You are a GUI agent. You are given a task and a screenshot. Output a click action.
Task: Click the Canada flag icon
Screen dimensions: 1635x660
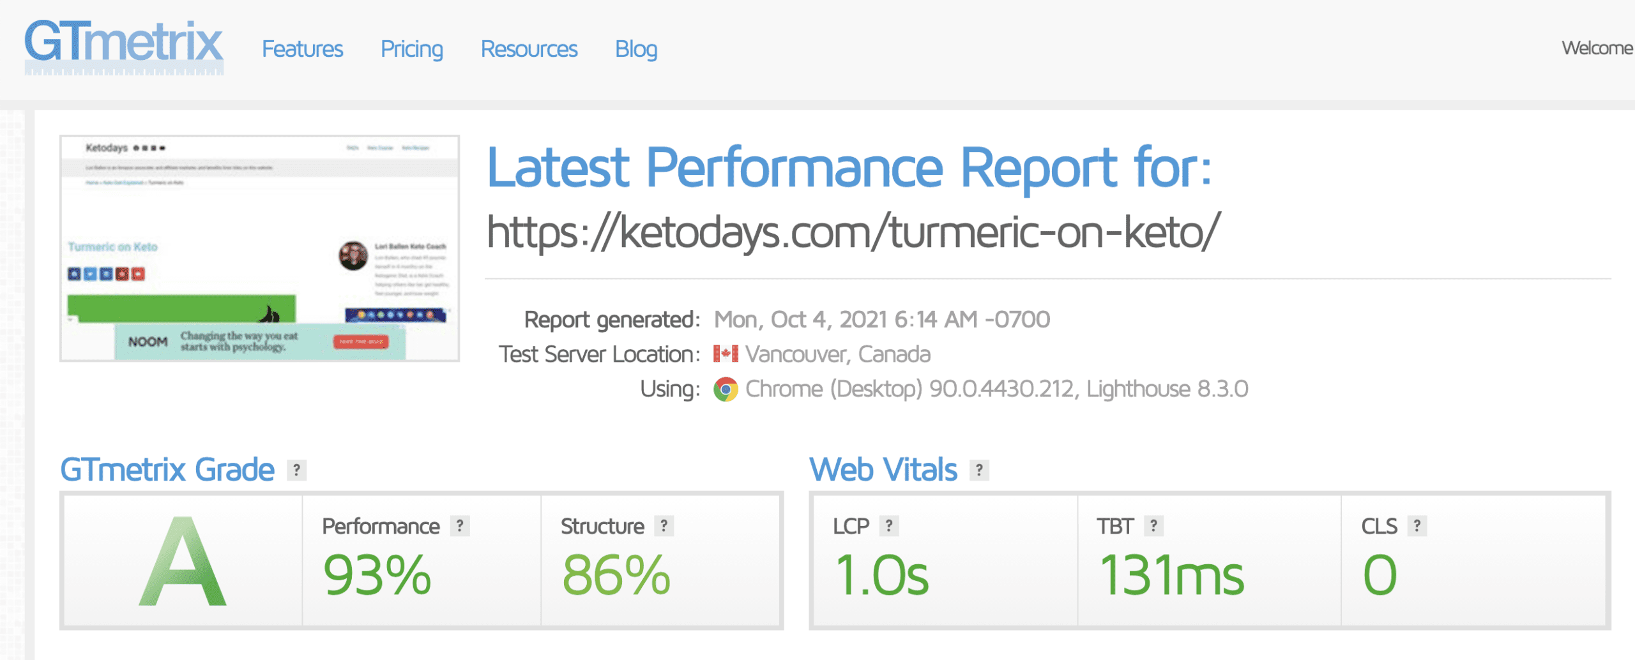726,354
